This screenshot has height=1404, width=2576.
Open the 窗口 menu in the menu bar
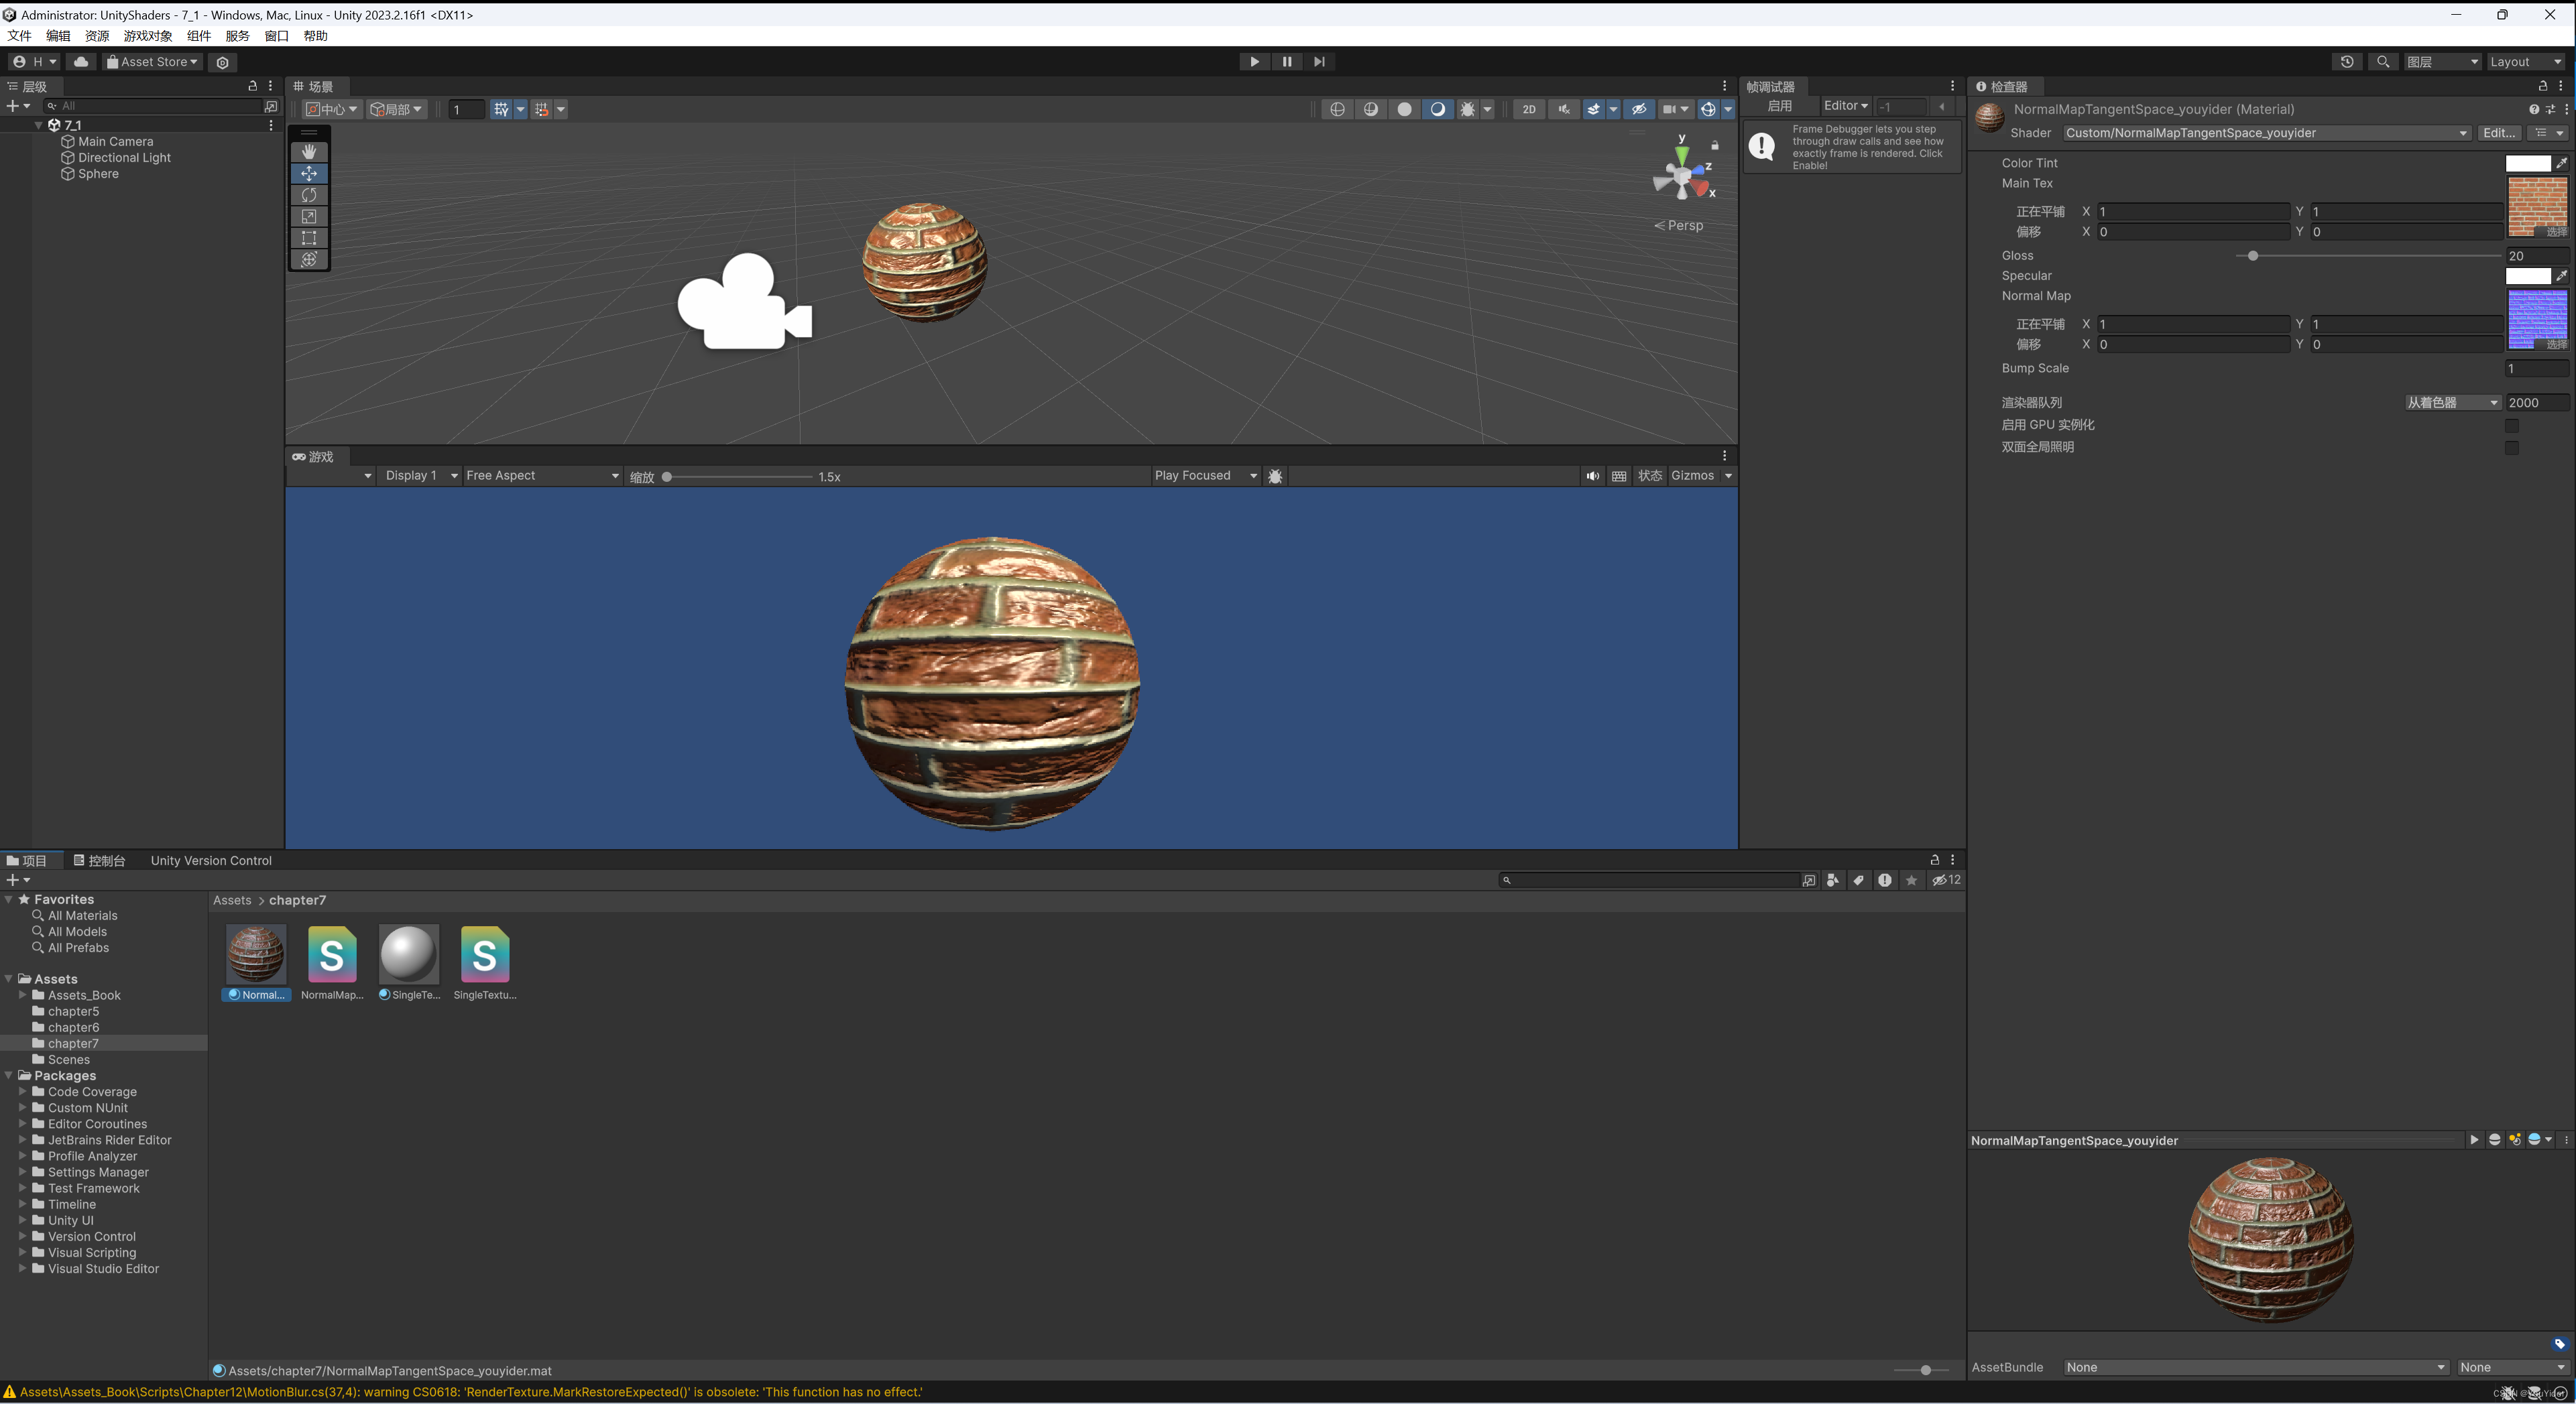click(x=276, y=36)
